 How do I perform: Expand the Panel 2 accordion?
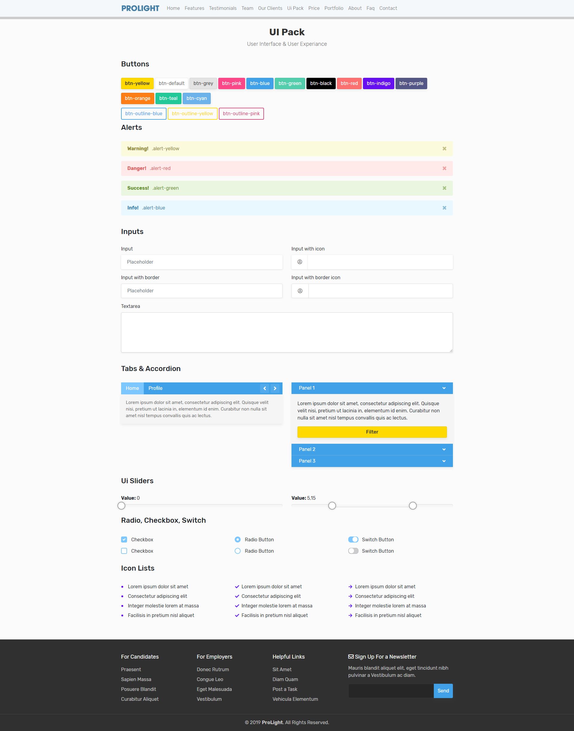(372, 449)
